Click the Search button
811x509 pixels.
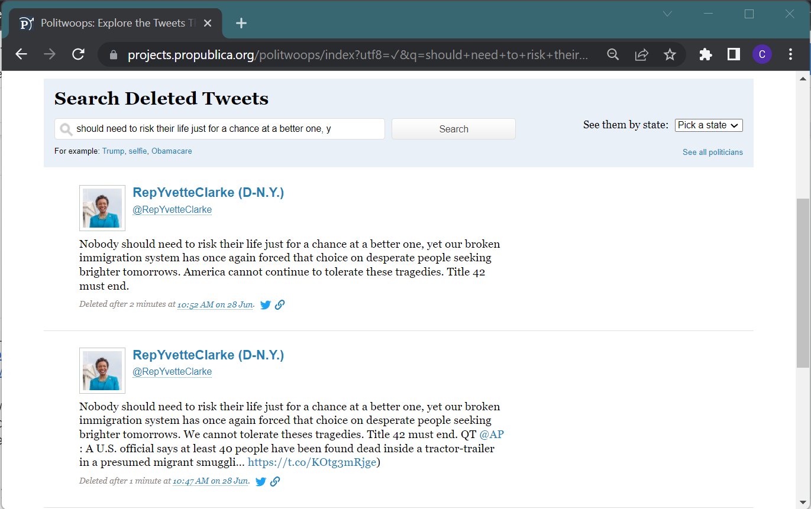[x=454, y=129]
